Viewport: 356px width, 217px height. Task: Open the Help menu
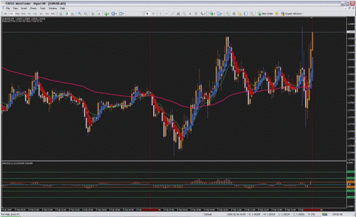coord(63,8)
